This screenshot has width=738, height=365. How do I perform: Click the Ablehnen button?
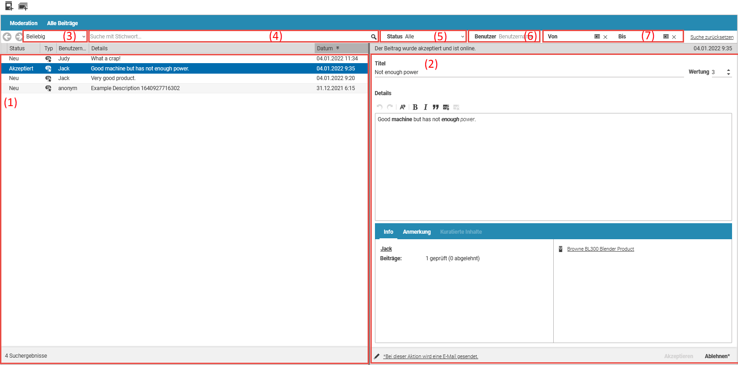tap(717, 356)
